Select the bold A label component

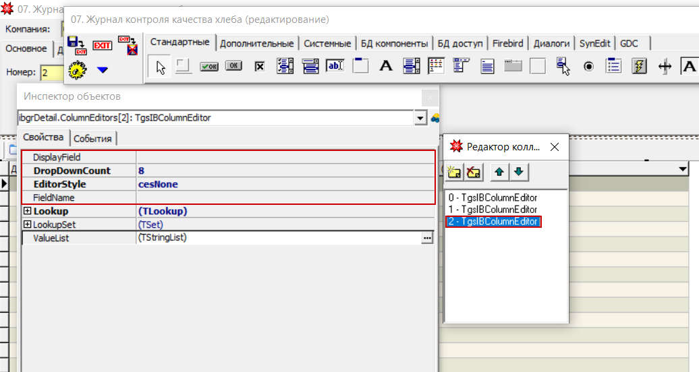click(x=386, y=66)
